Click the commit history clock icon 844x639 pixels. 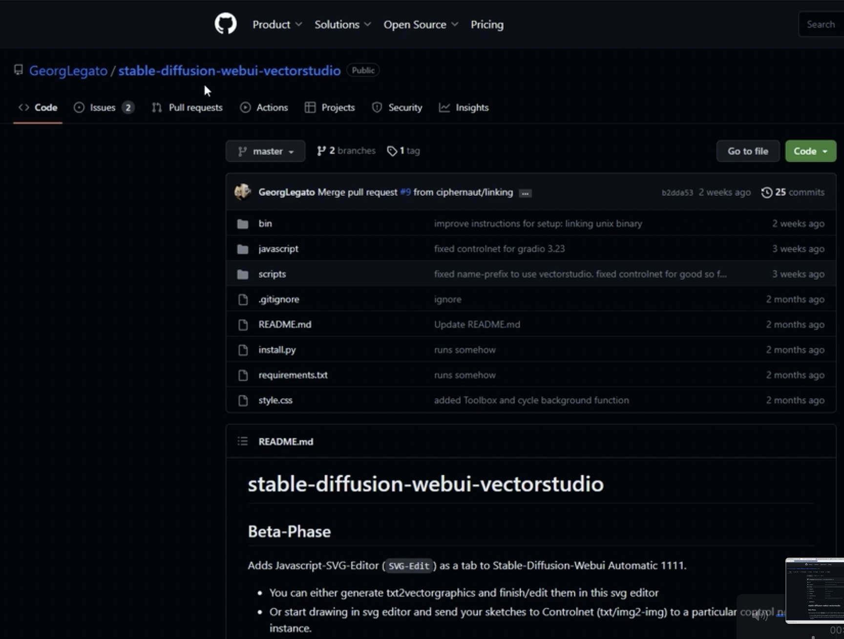pos(767,192)
